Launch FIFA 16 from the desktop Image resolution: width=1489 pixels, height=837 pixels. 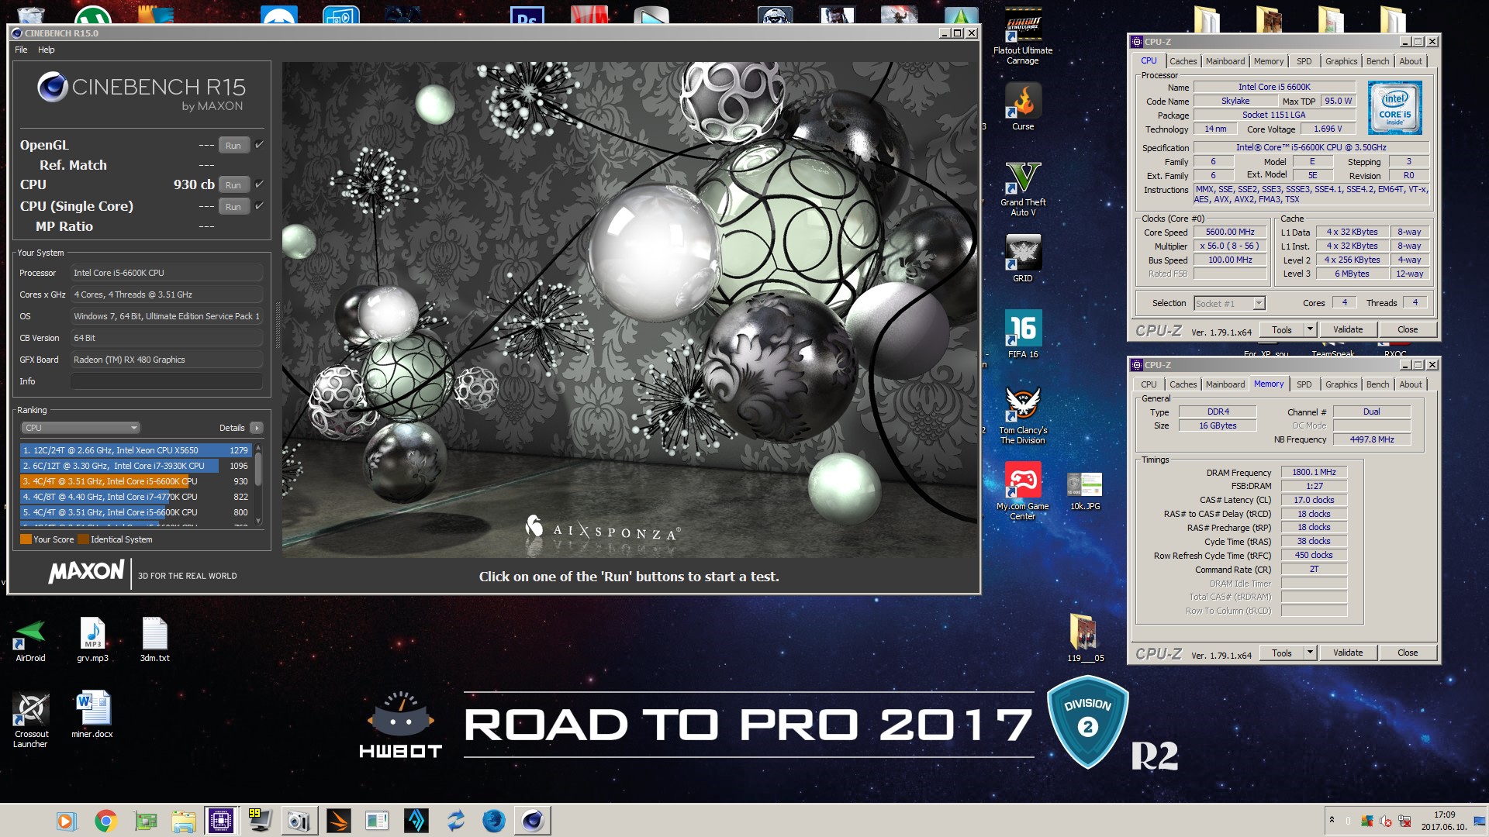(x=1023, y=334)
